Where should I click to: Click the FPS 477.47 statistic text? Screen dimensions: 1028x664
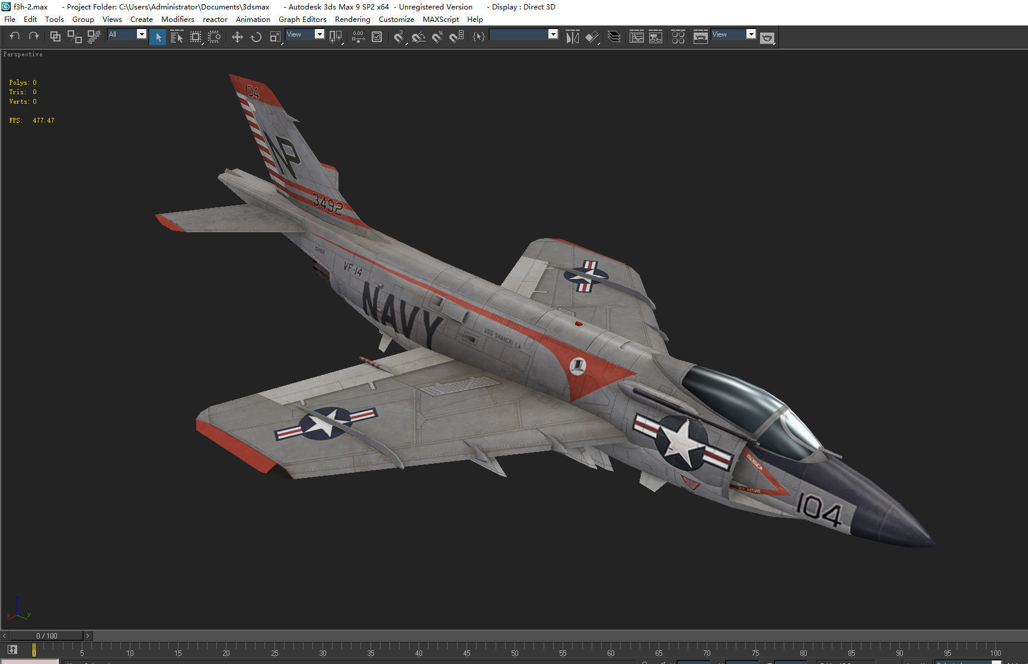click(31, 120)
